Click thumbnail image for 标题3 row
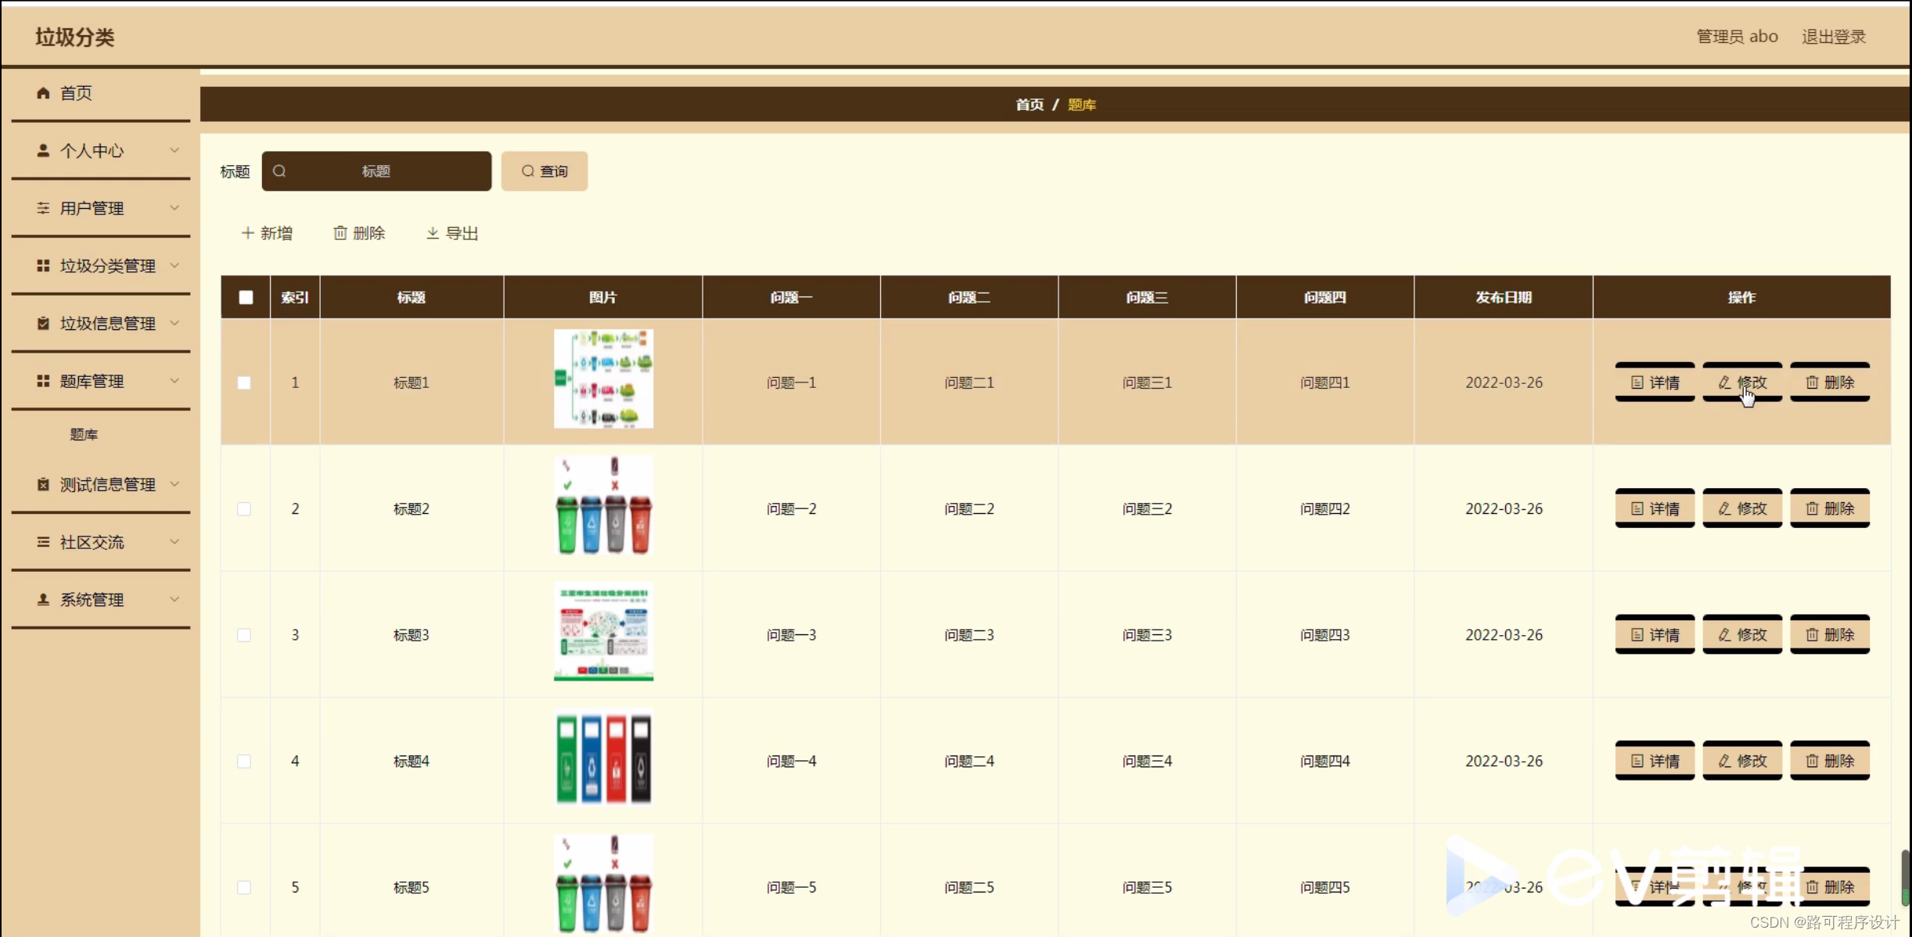This screenshot has height=937, width=1912. click(602, 635)
